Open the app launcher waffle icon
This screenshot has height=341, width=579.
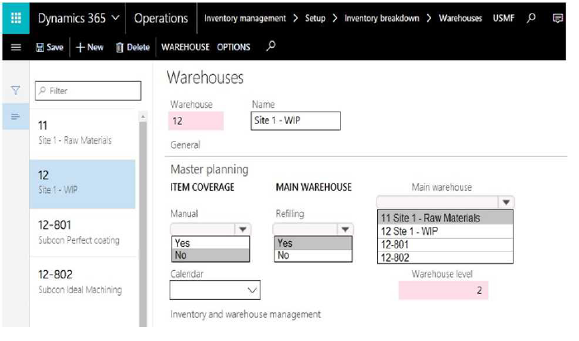16,18
